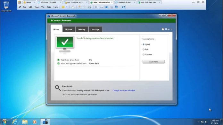Screen dimensions: 223x125
Task: Click the Help question mark icon
Action: 163,29
